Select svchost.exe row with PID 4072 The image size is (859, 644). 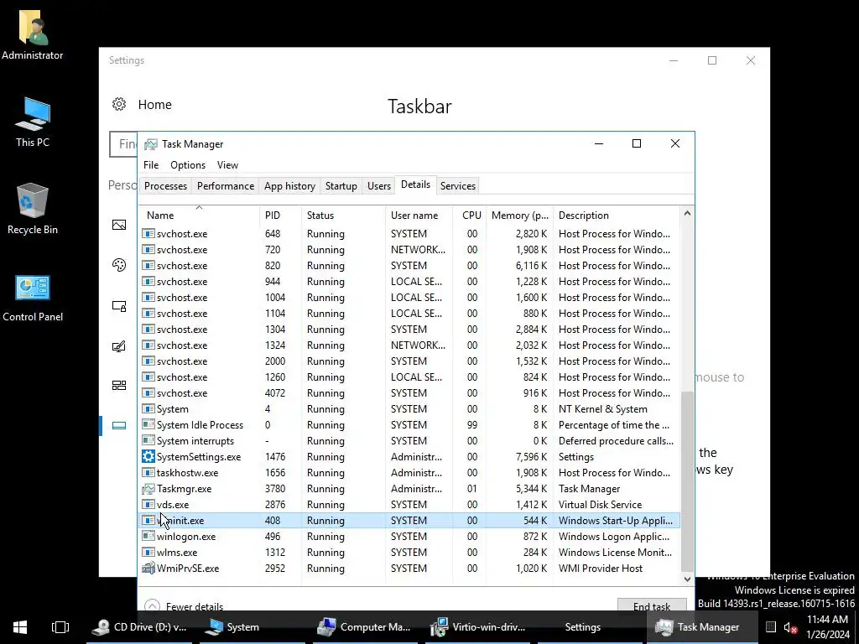[x=409, y=393]
